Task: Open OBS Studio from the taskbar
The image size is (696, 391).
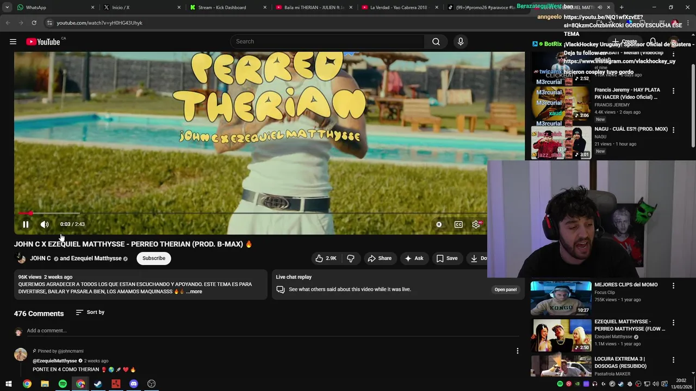Action: tap(152, 384)
